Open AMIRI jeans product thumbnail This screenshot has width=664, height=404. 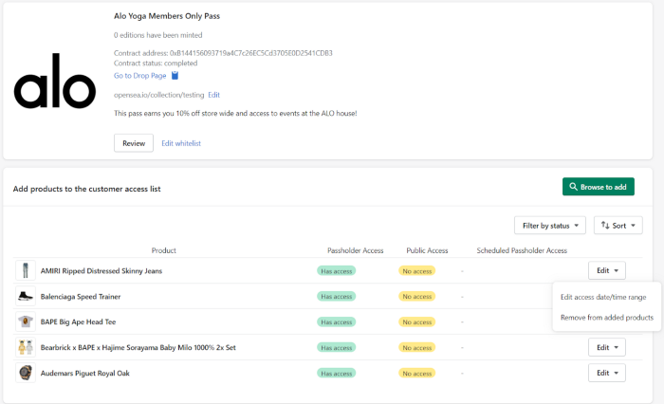click(26, 270)
